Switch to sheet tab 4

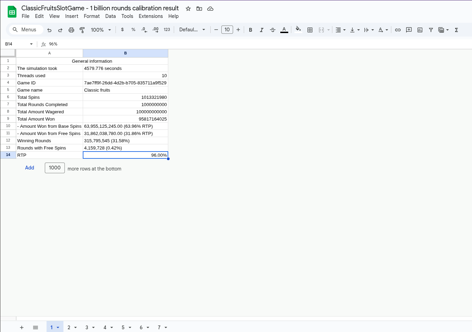click(x=105, y=328)
